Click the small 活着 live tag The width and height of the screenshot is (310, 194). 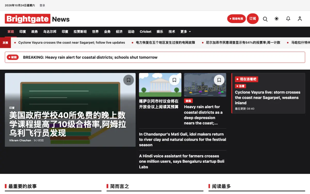(241, 86)
